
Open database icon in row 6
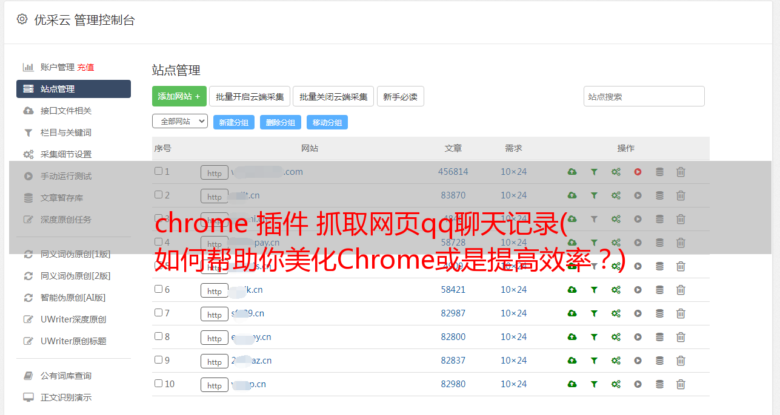point(659,290)
